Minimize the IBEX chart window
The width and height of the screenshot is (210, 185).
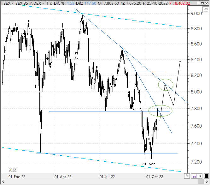tap(199, 3)
